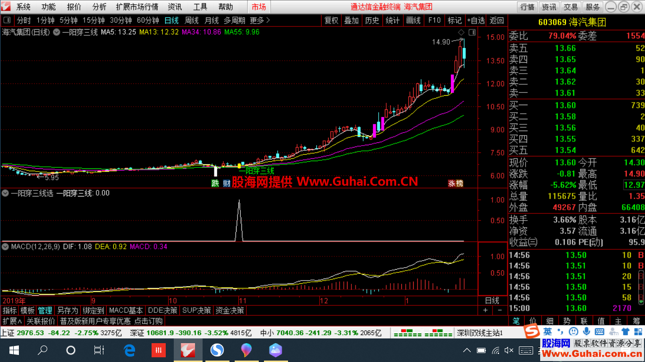Viewport: 645px width, 362px height.
Task: Switch to 60分钟 chart period
Action: [148, 20]
